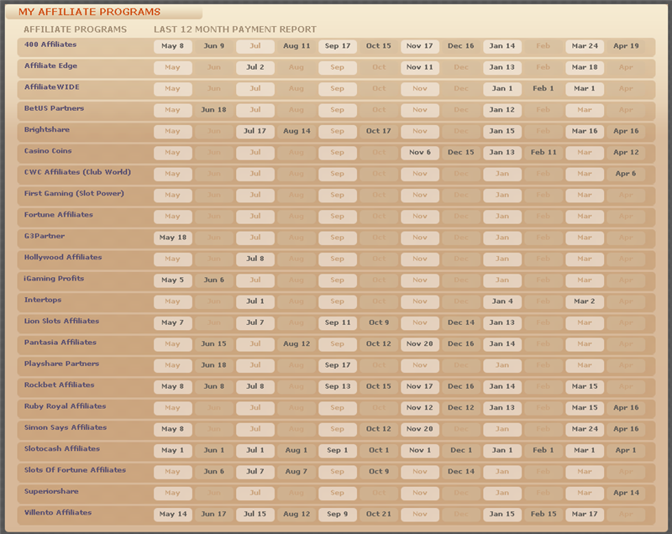The image size is (672, 534).
Task: Click "Aug 14" in the Brightshare row
Action: click(297, 131)
